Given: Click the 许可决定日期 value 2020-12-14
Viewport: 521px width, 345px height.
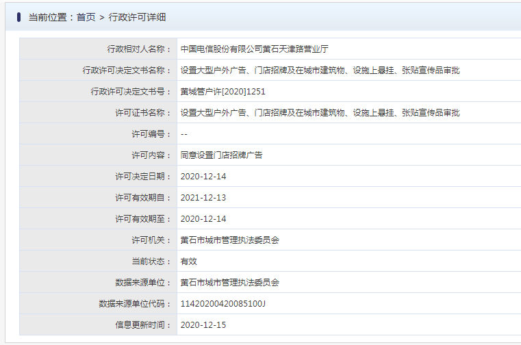Looking at the screenshot, I should point(203,177).
